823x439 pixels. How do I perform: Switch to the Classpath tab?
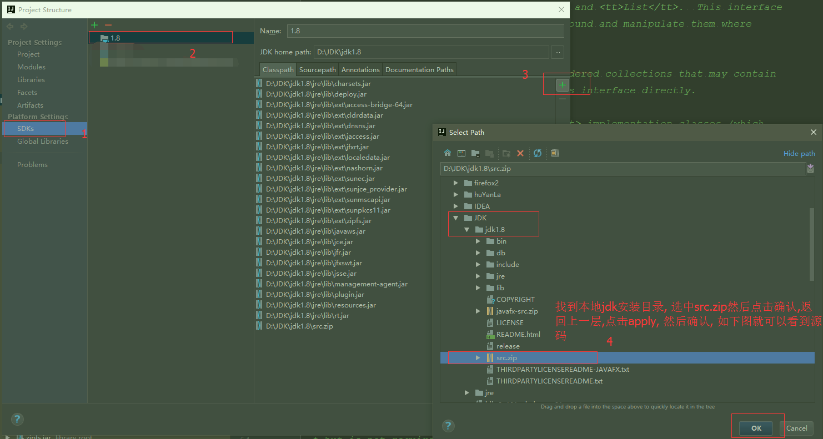click(x=278, y=69)
